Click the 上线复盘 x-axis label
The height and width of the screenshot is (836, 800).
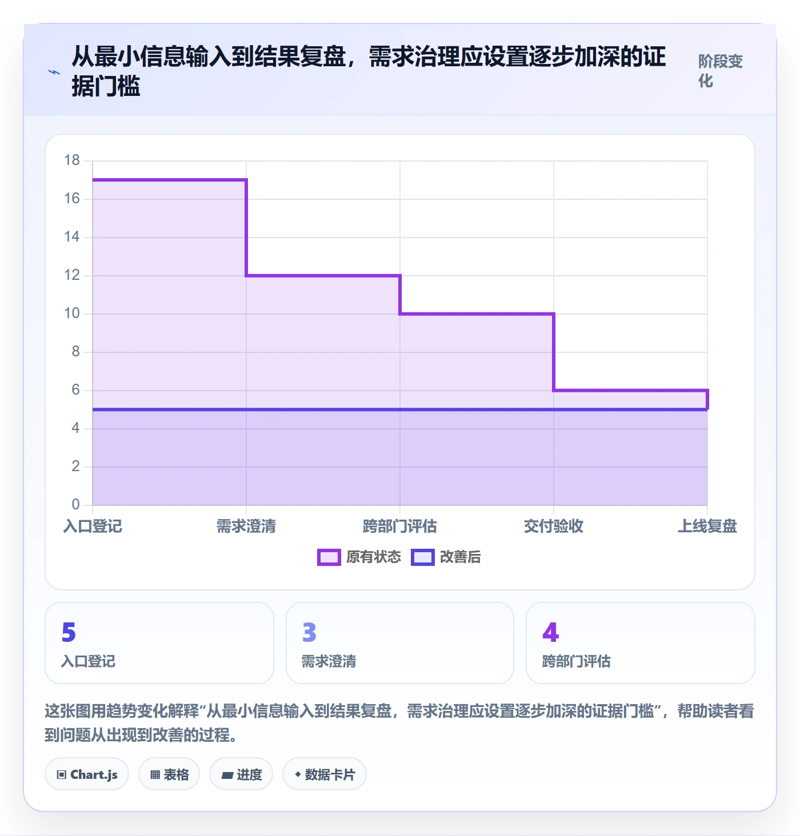pyautogui.click(x=707, y=526)
